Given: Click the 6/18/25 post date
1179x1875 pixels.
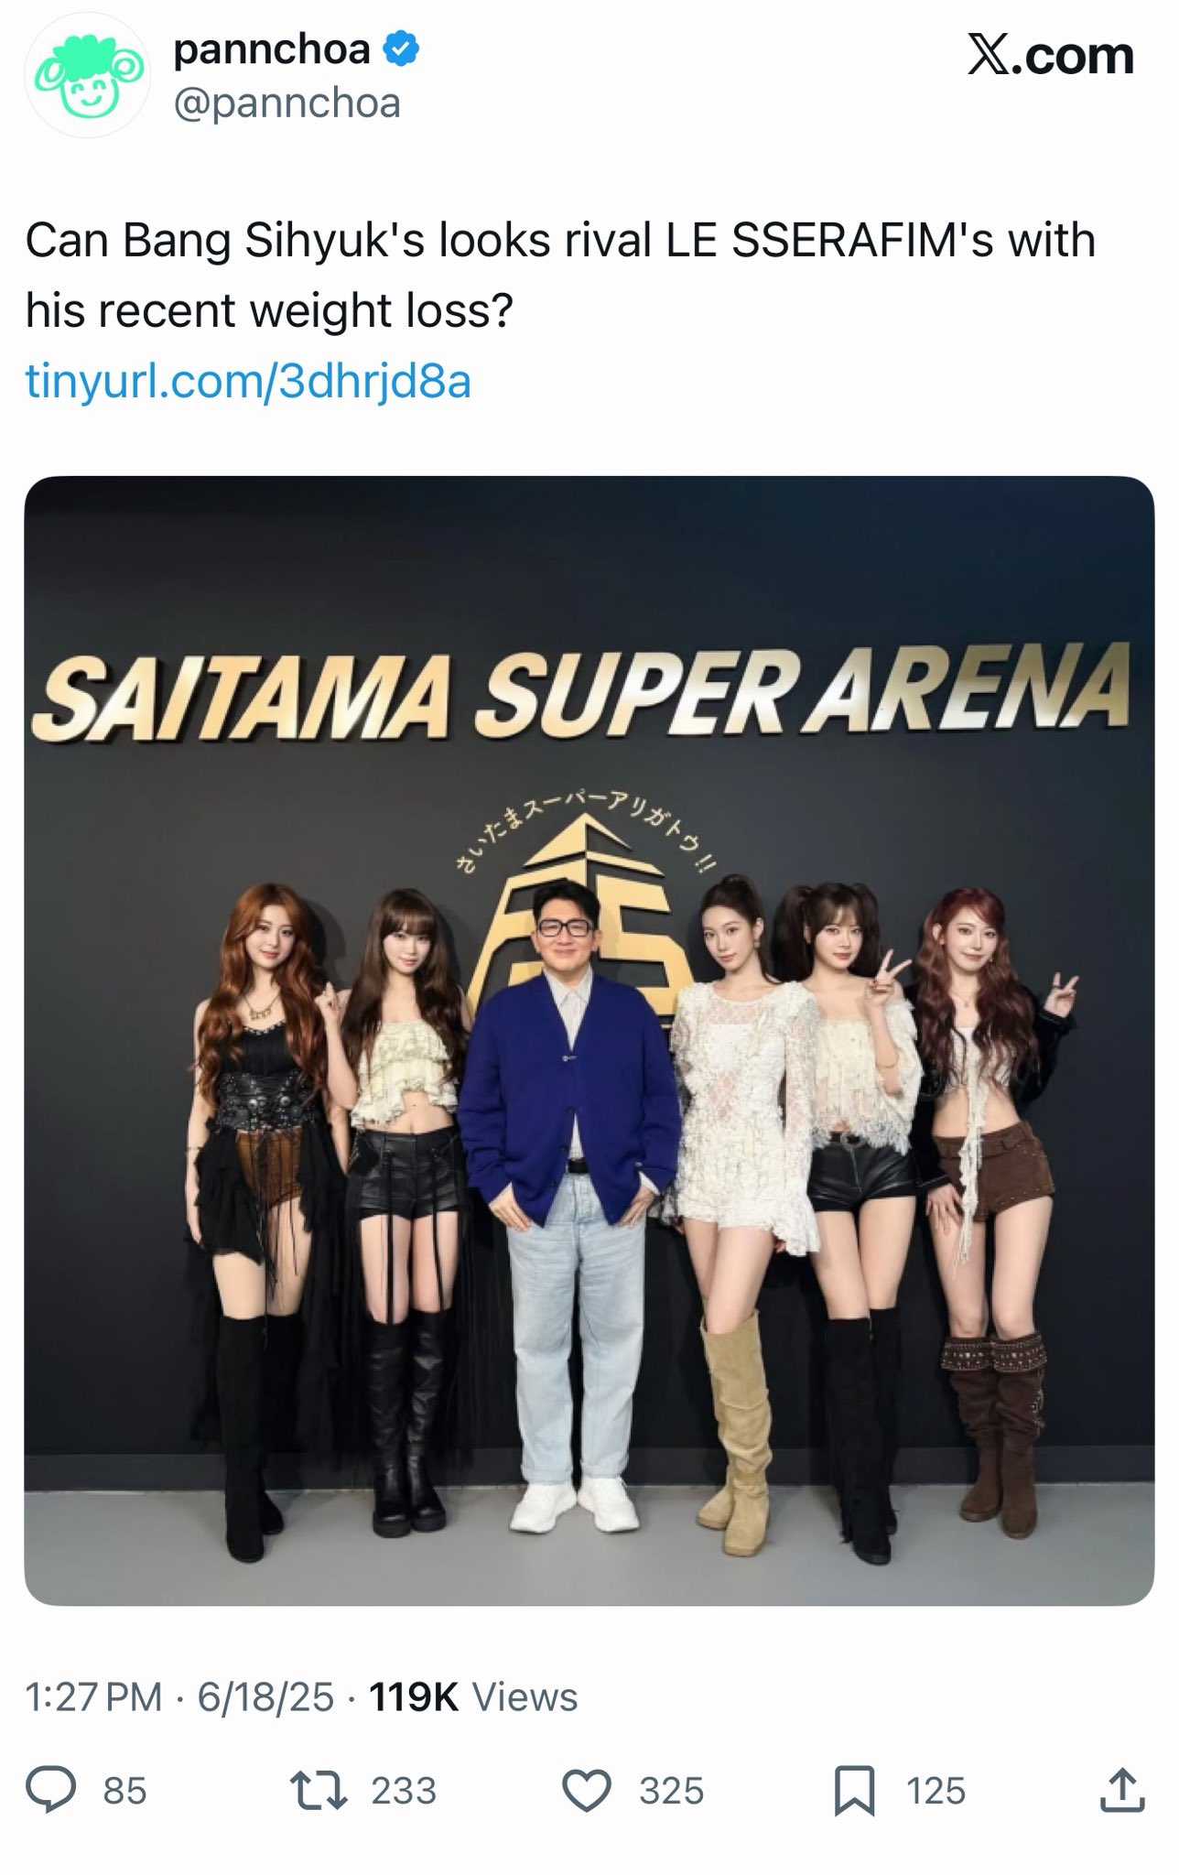Looking at the screenshot, I should pos(265,1697).
